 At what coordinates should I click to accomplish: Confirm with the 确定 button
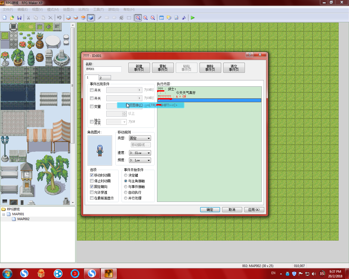tap(210, 210)
